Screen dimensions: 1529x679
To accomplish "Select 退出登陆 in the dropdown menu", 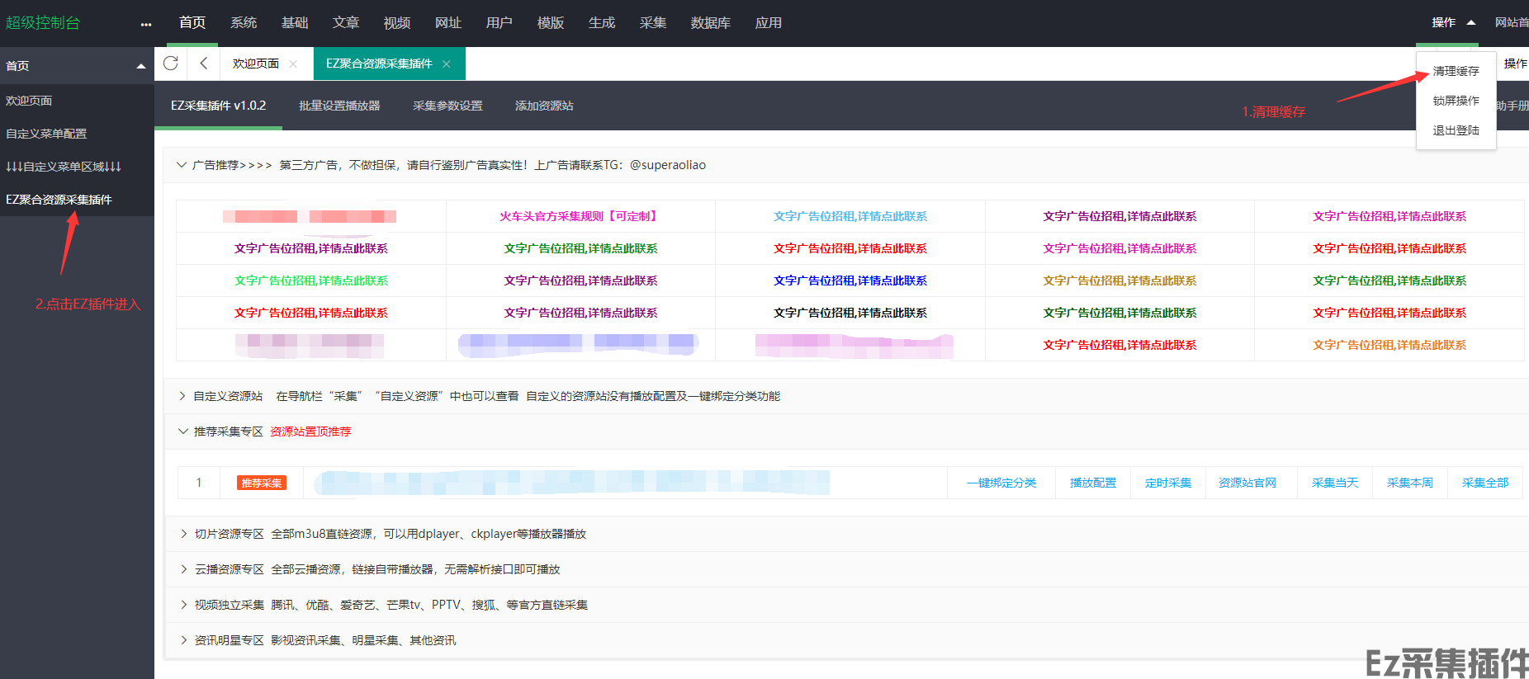I will coord(1456,130).
